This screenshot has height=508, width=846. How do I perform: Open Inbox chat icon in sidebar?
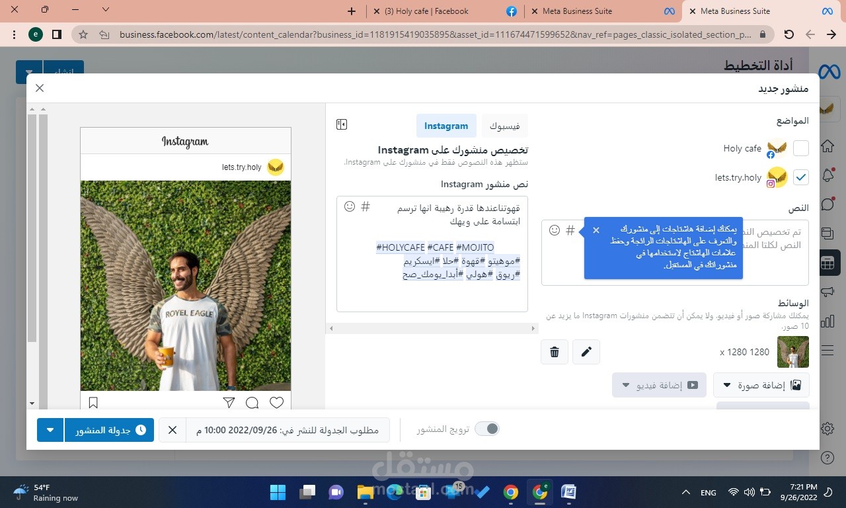(x=827, y=204)
